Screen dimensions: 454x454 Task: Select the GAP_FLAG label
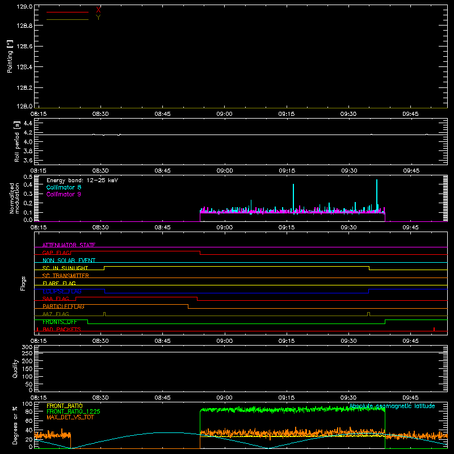pyautogui.click(x=56, y=253)
